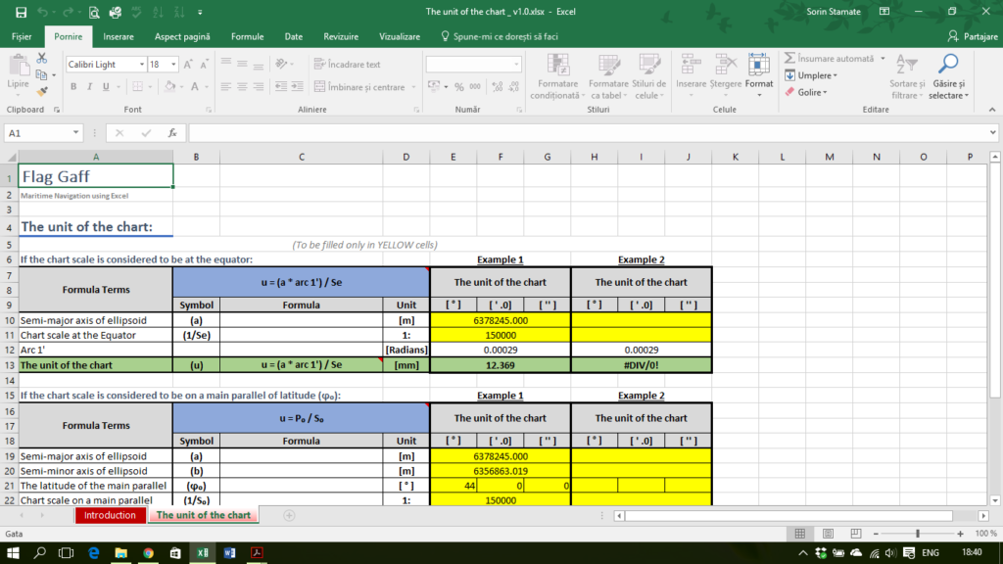
Task: Switch to Normal view in status bar
Action: coord(800,534)
